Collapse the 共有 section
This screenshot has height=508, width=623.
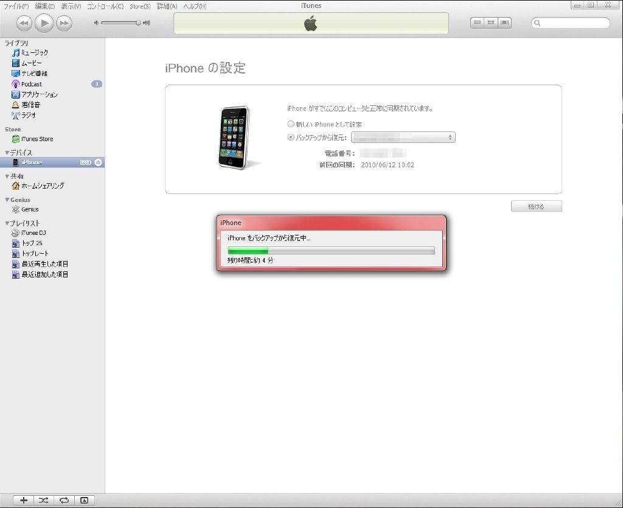(7, 176)
